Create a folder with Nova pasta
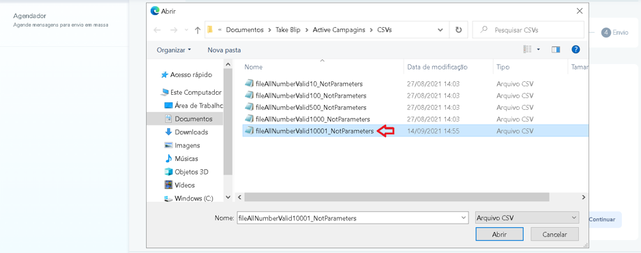Viewport: 641px width, 253px height. tap(224, 50)
